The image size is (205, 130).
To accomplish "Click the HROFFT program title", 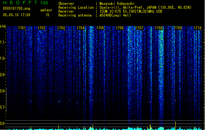I will coord(21,3).
